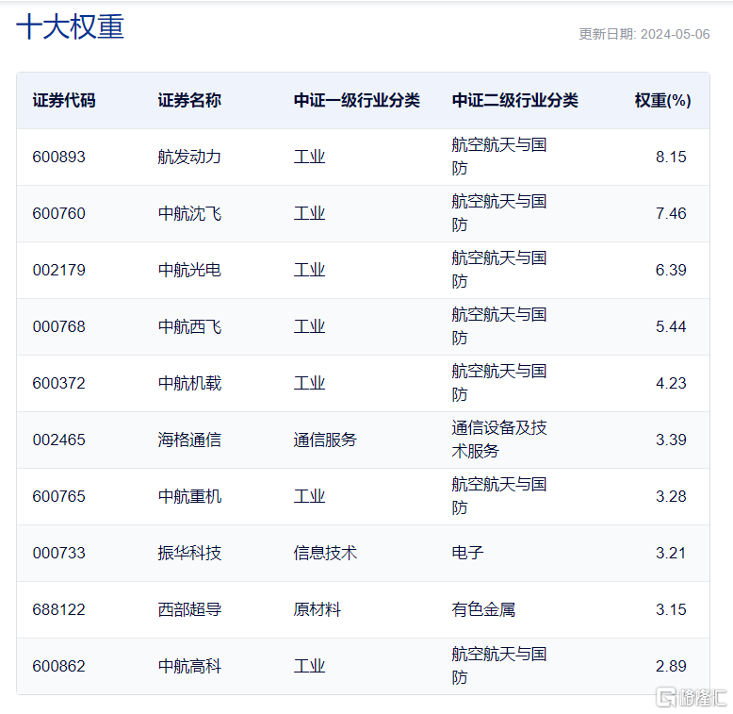
Task: Click the weight value 4.23
Action: pos(671,383)
